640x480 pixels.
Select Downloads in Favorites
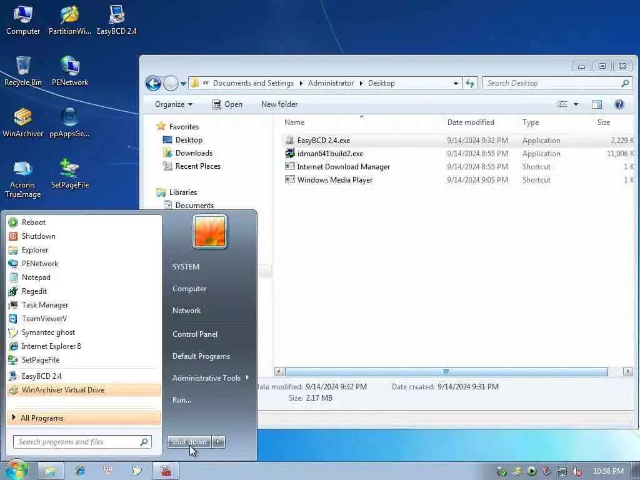tap(194, 153)
